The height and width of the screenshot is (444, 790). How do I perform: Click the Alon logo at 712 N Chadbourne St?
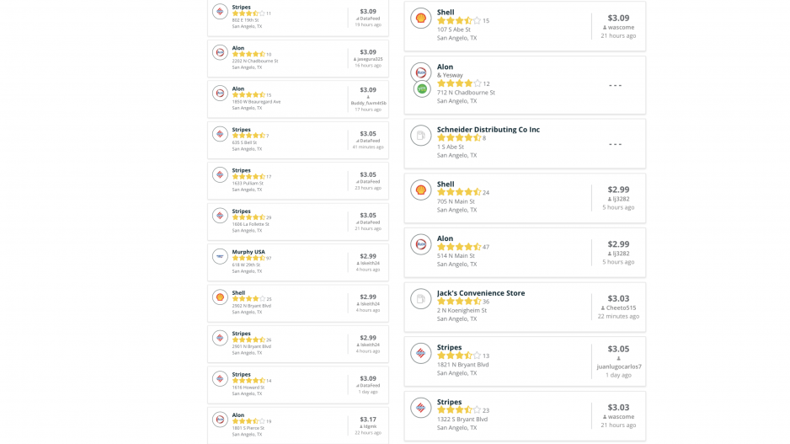pyautogui.click(x=421, y=72)
